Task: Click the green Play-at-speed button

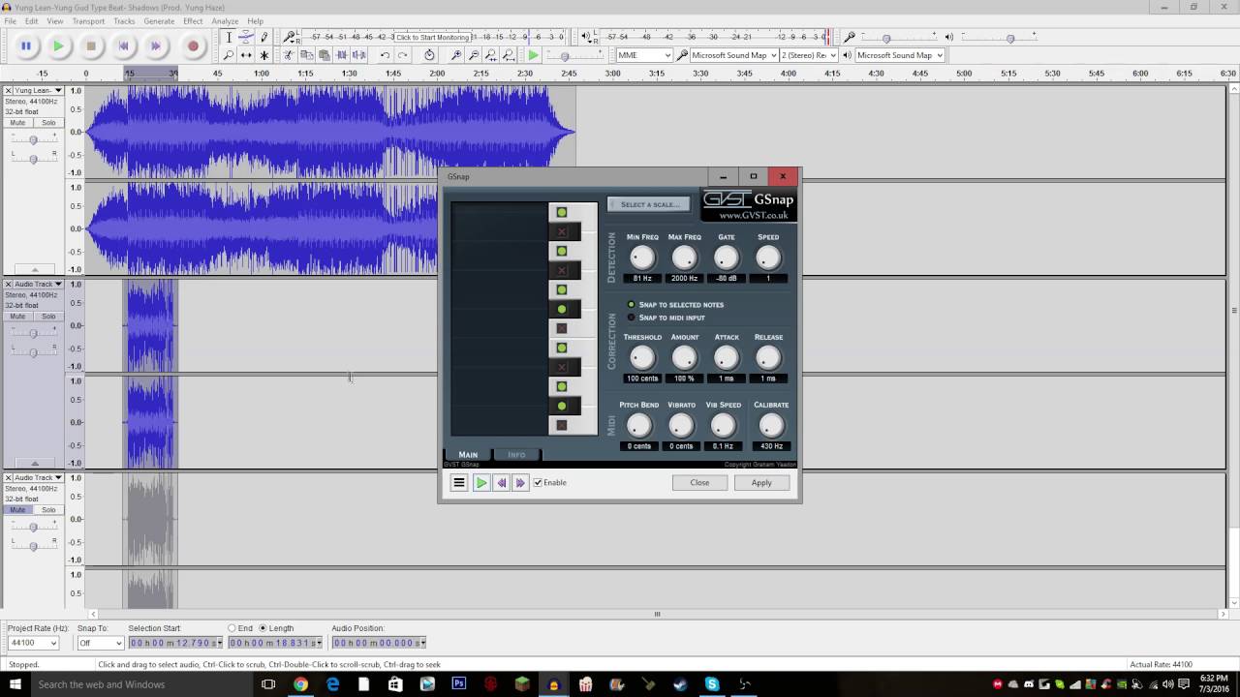Action: (x=533, y=55)
